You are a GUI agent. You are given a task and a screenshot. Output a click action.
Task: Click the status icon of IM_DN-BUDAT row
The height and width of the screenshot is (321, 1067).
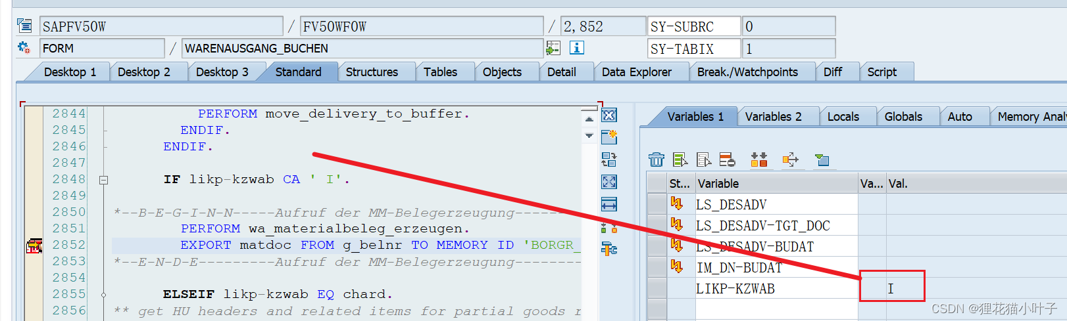[677, 267]
